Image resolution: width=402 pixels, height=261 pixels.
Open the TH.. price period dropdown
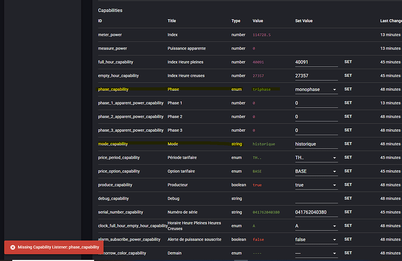[316, 158]
